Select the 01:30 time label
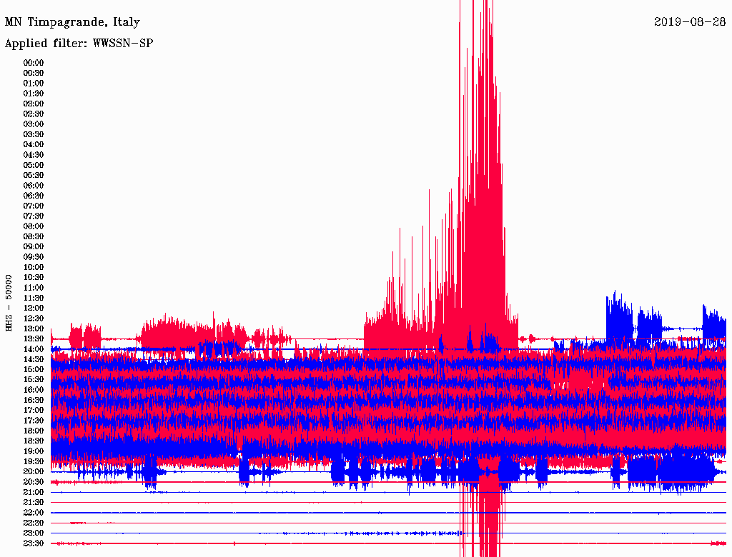 (34, 94)
